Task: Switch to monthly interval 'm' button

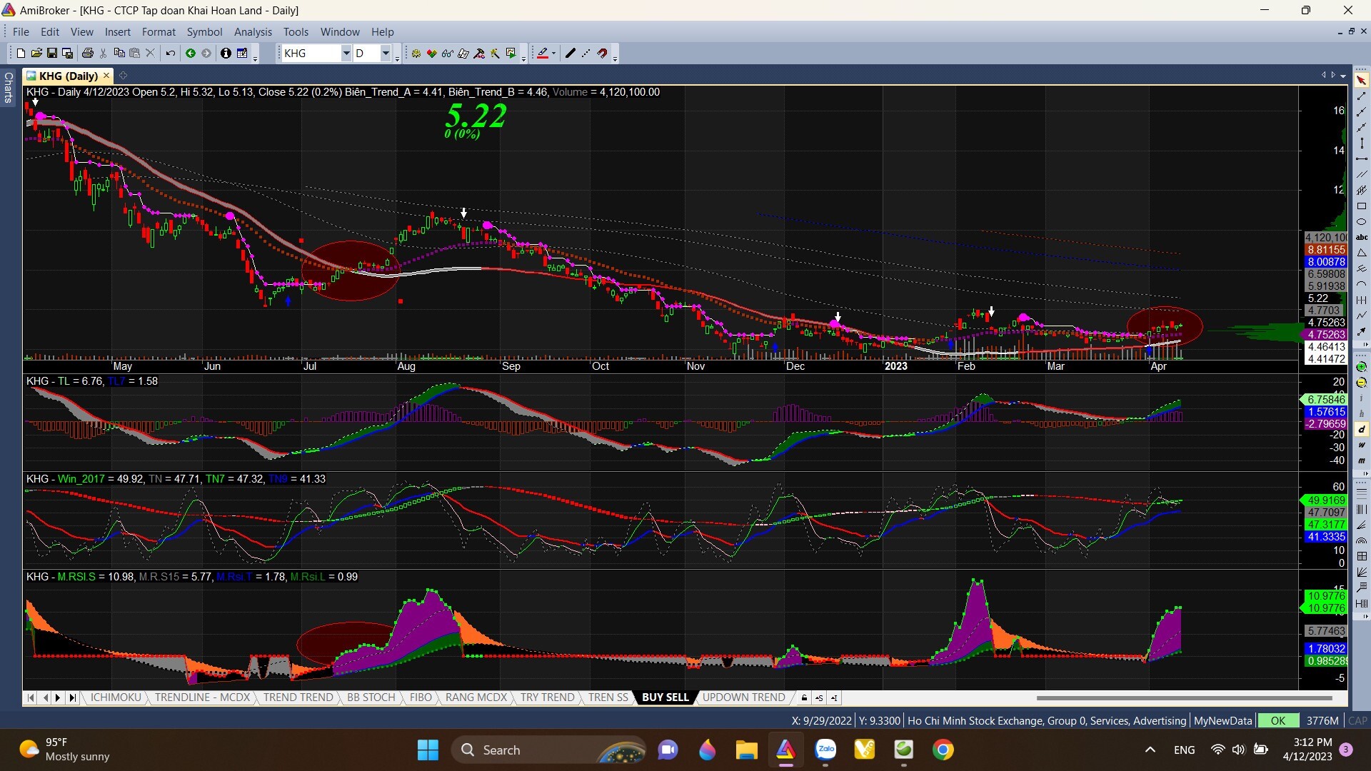Action: coord(1361,460)
